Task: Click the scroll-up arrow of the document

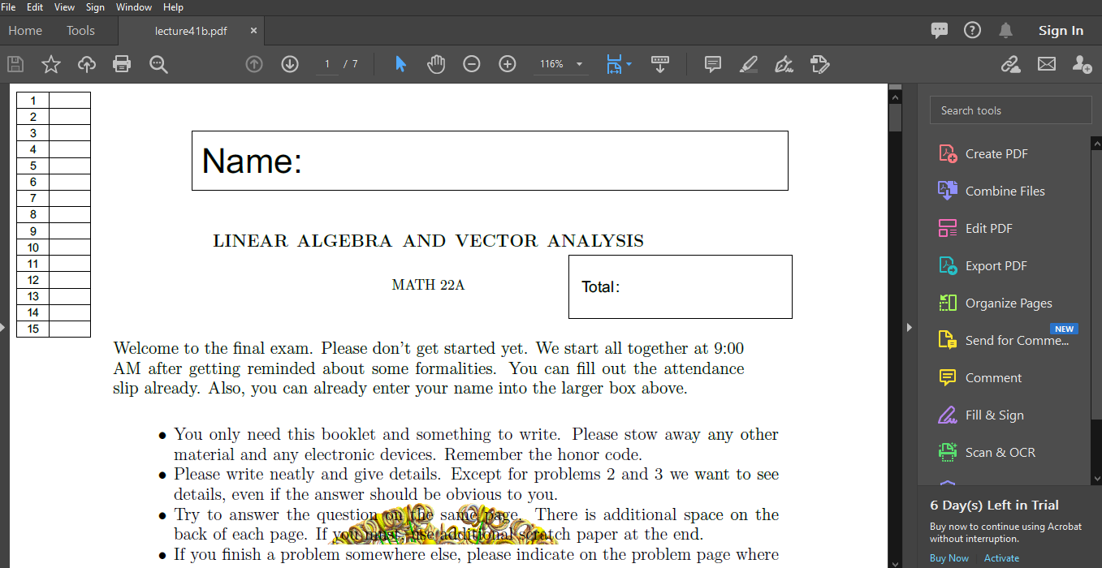Action: click(896, 97)
